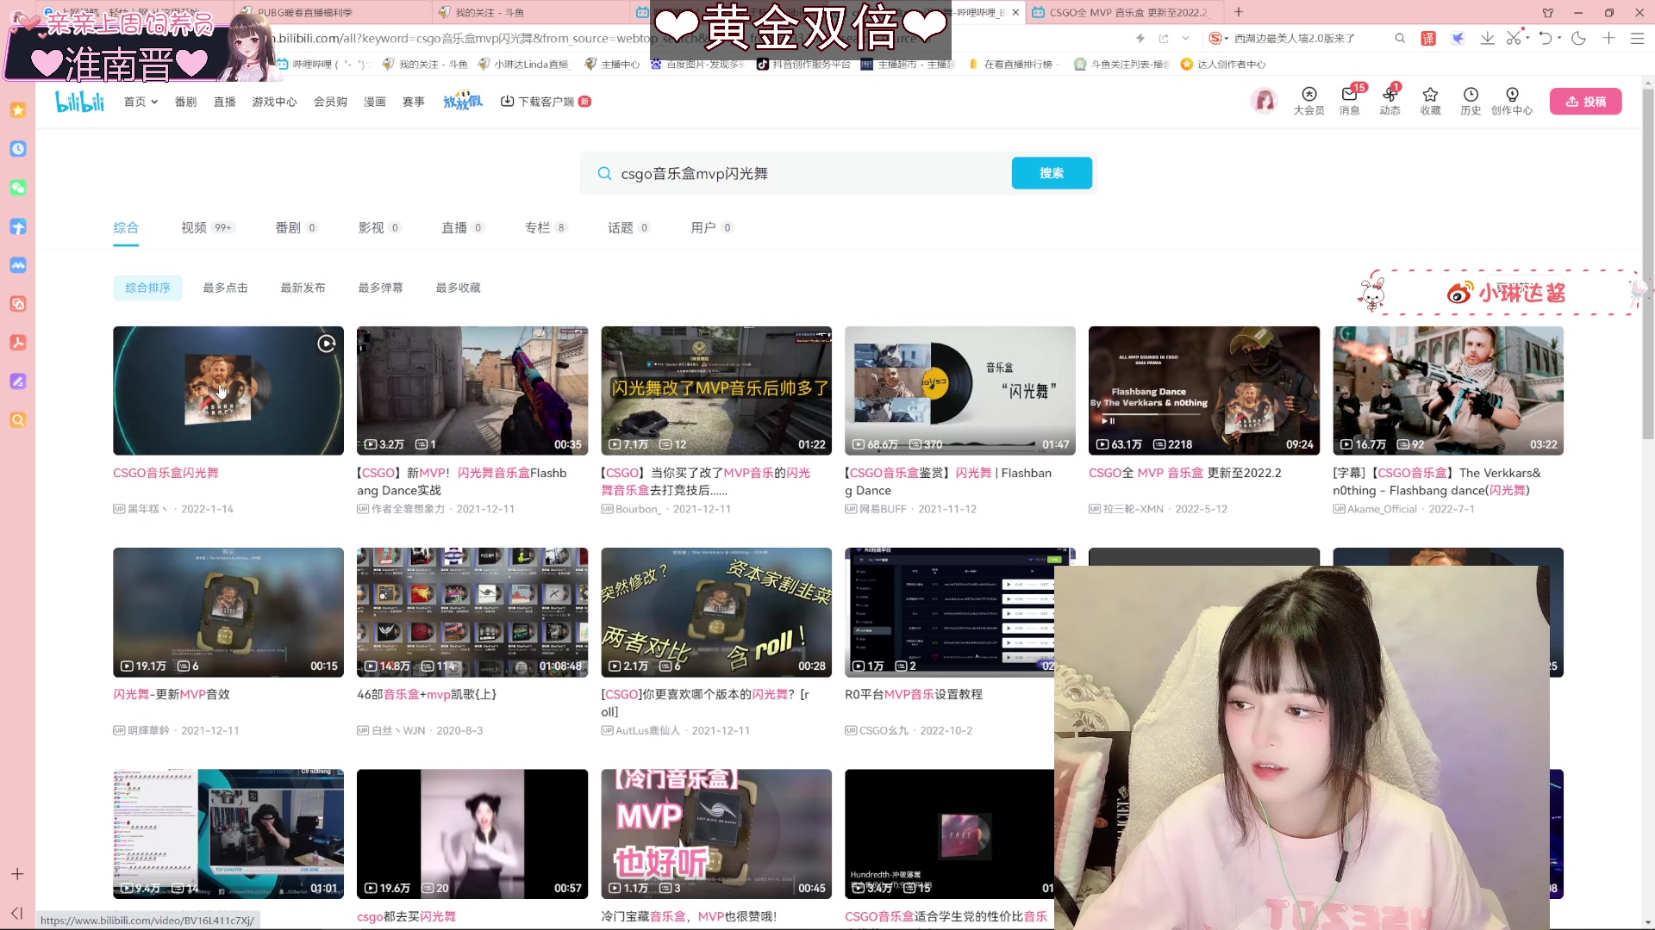Select the 专栏 8 tab
The image size is (1655, 930).
(546, 228)
